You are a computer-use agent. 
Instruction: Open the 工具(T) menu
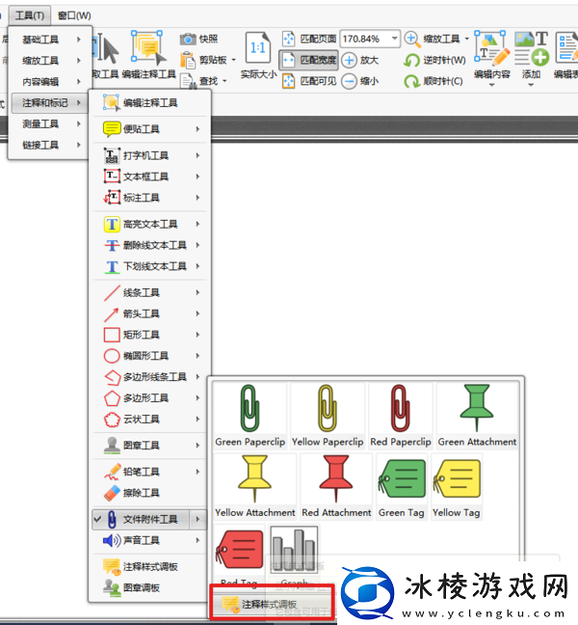30,15
